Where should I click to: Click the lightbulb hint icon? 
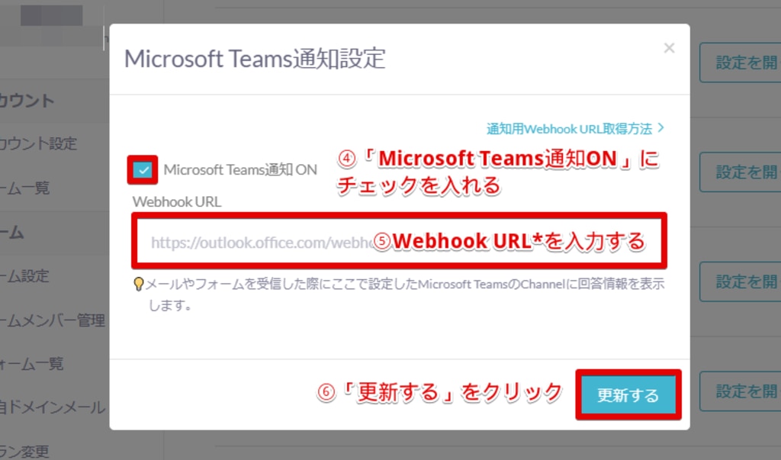pyautogui.click(x=139, y=284)
